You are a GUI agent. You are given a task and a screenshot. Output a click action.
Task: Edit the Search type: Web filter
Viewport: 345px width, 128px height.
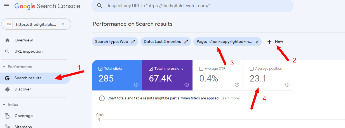point(115,42)
